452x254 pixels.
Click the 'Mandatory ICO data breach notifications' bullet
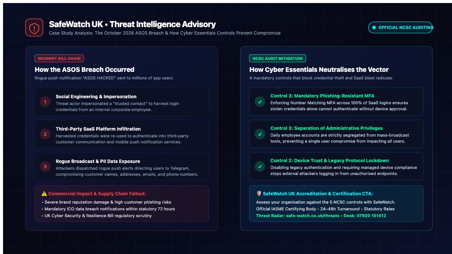(x=108, y=209)
